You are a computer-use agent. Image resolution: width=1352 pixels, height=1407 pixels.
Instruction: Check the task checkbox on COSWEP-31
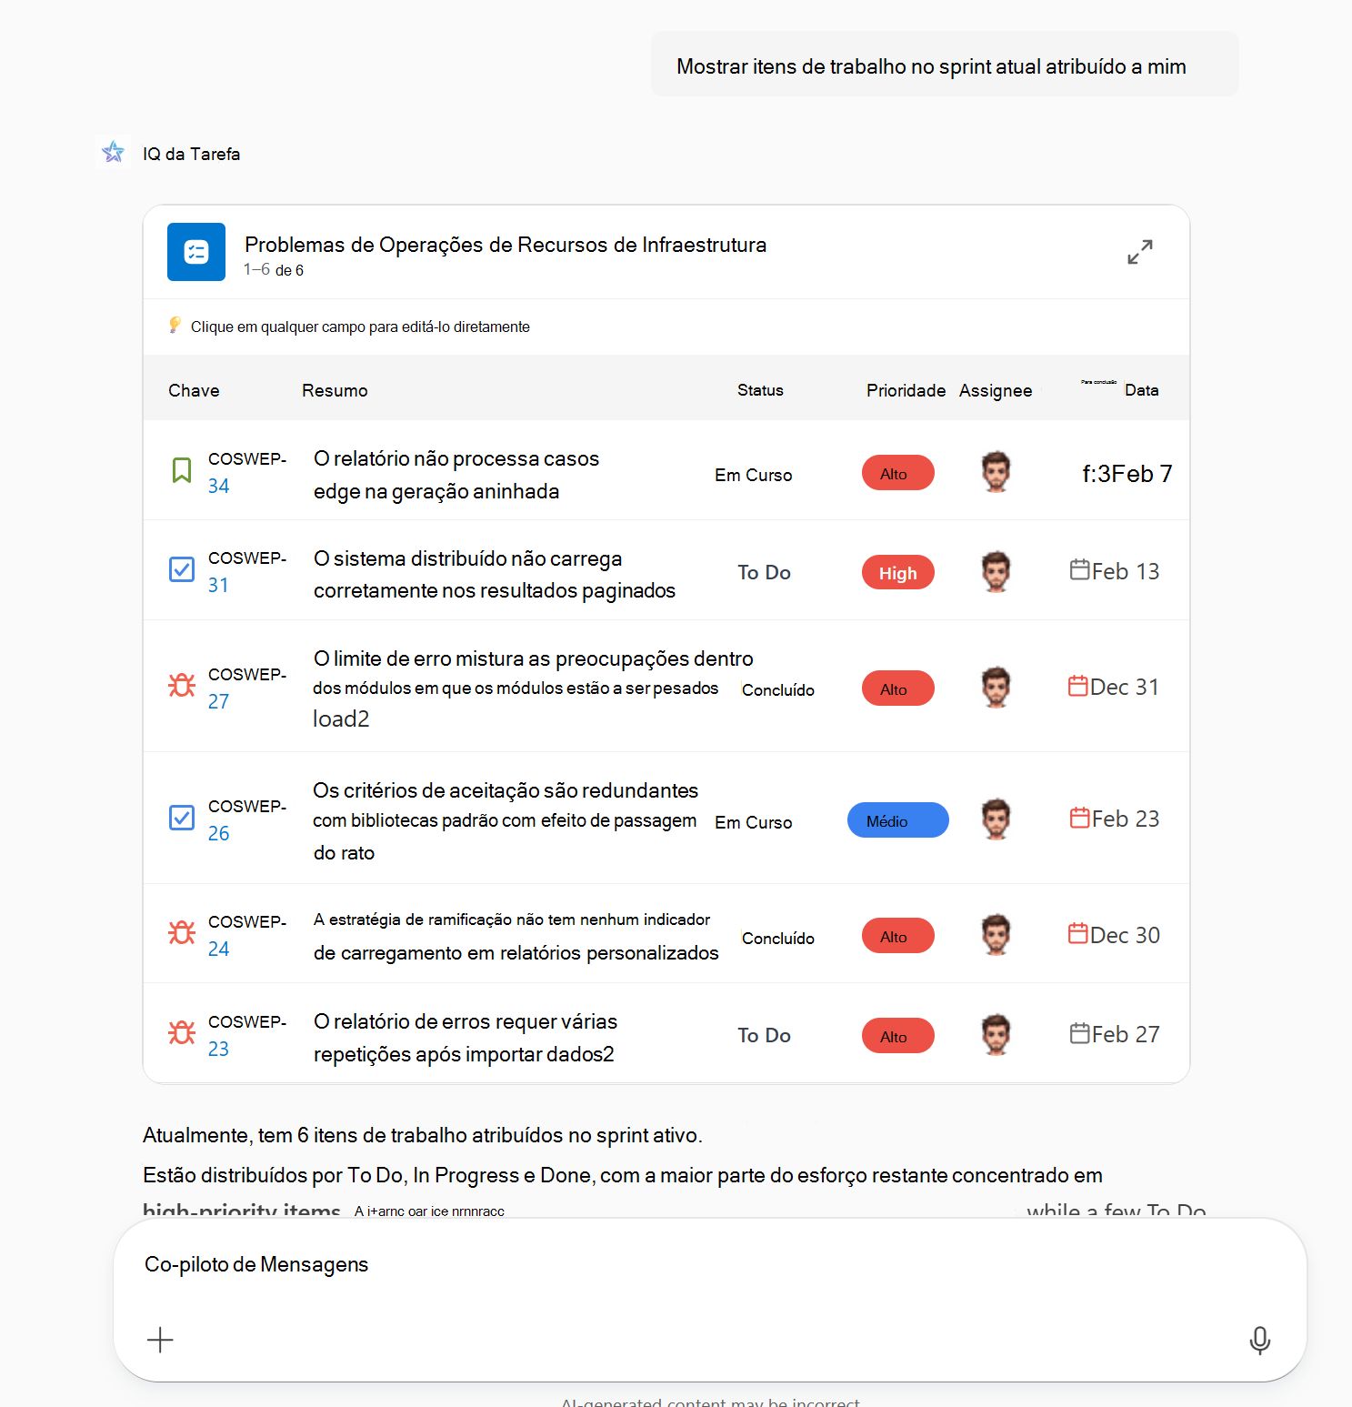(x=182, y=568)
